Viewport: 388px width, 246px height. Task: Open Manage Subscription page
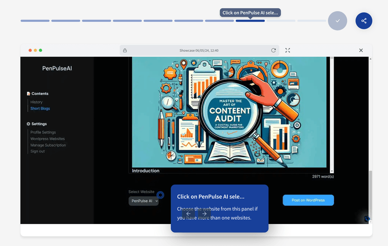(48, 145)
